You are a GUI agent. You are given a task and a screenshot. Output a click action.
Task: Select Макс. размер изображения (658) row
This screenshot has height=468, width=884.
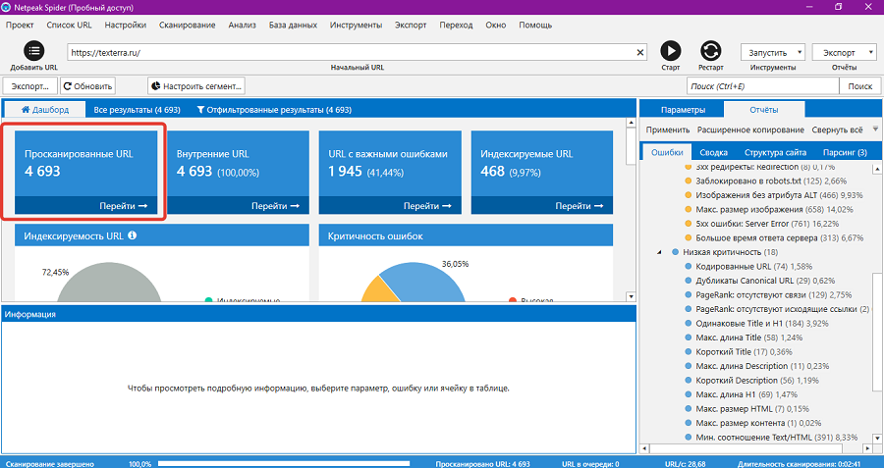click(769, 210)
